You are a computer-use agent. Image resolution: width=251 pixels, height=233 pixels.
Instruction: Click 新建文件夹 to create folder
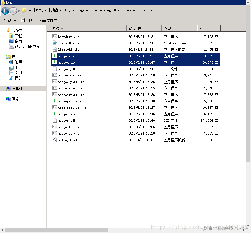[x=48, y=21]
